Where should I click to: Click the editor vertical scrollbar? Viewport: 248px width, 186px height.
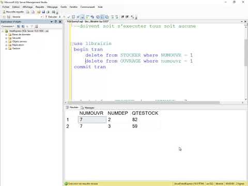coord(246,53)
